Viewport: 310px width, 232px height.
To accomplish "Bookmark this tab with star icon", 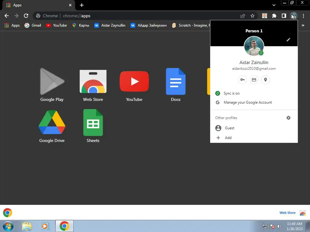I will point(252,16).
